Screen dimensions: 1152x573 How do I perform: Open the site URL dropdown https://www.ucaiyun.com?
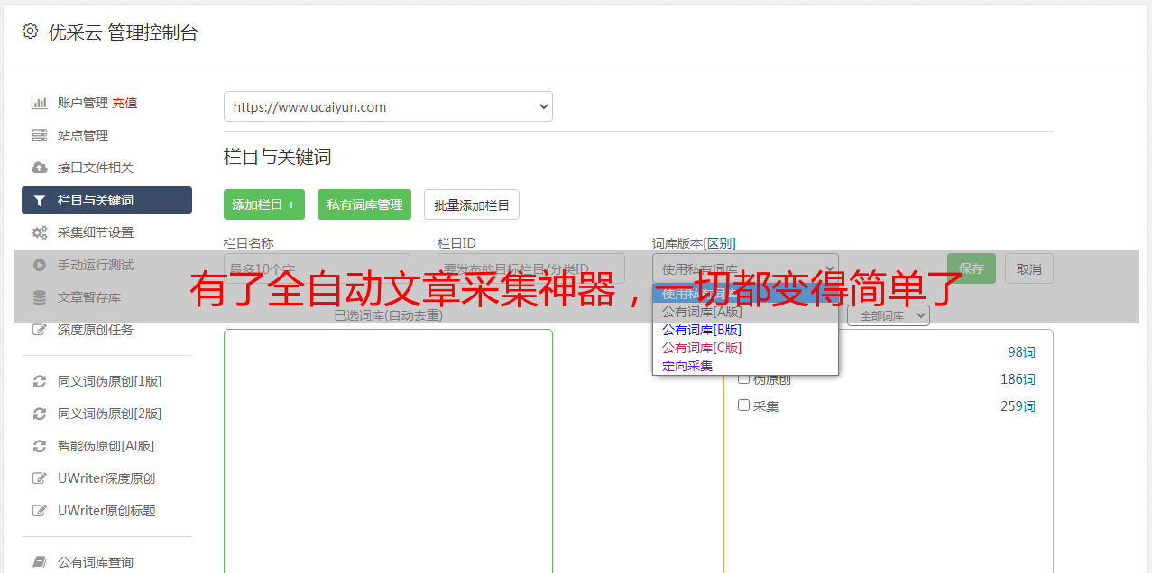[388, 106]
